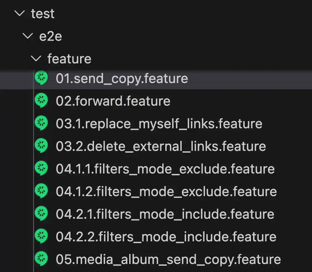Collapse the feature folder chevron
This screenshot has width=312, height=272.
click(36, 59)
